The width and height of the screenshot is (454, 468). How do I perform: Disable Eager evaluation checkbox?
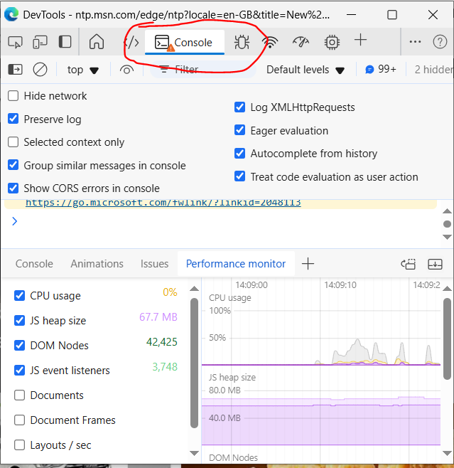click(240, 131)
